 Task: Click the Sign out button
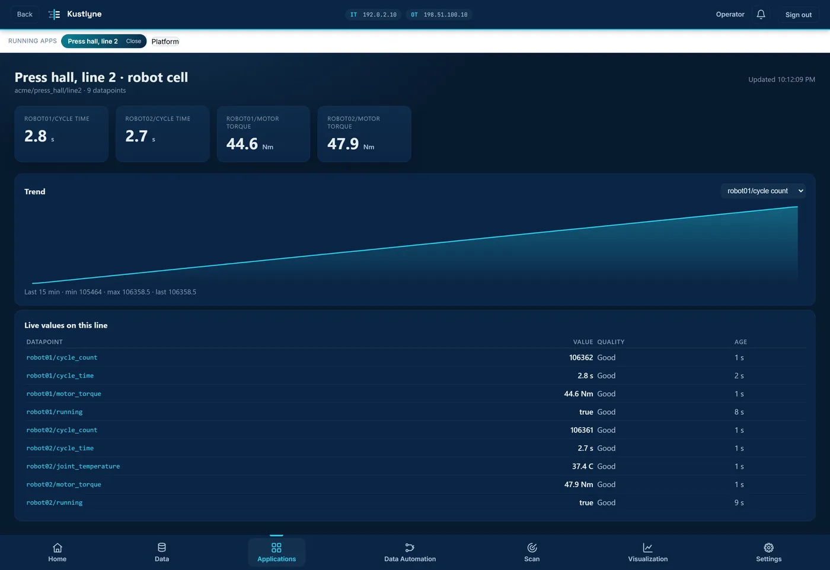[798, 15]
